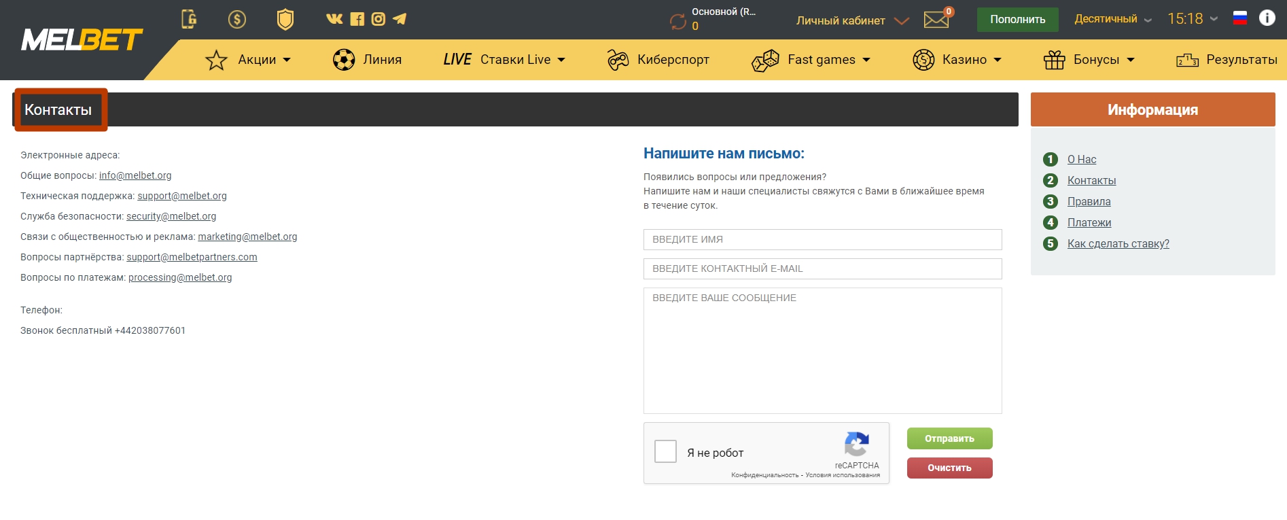Tick the 'Я не робот' reCAPTCHA checkbox
The width and height of the screenshot is (1287, 520).
665,451
